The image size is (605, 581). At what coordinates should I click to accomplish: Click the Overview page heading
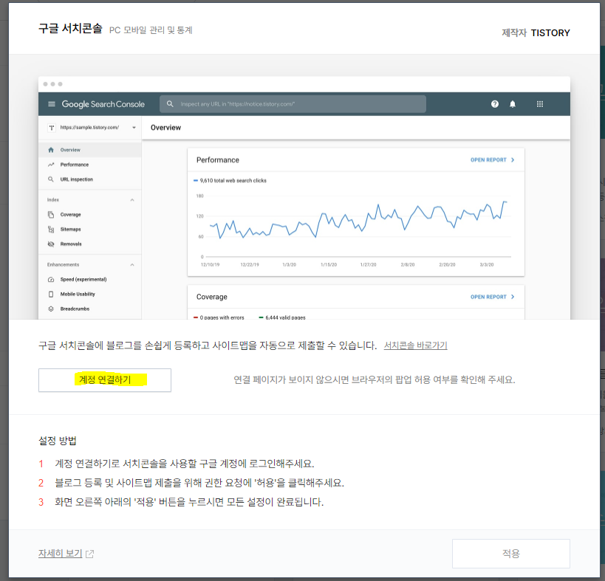tap(165, 128)
